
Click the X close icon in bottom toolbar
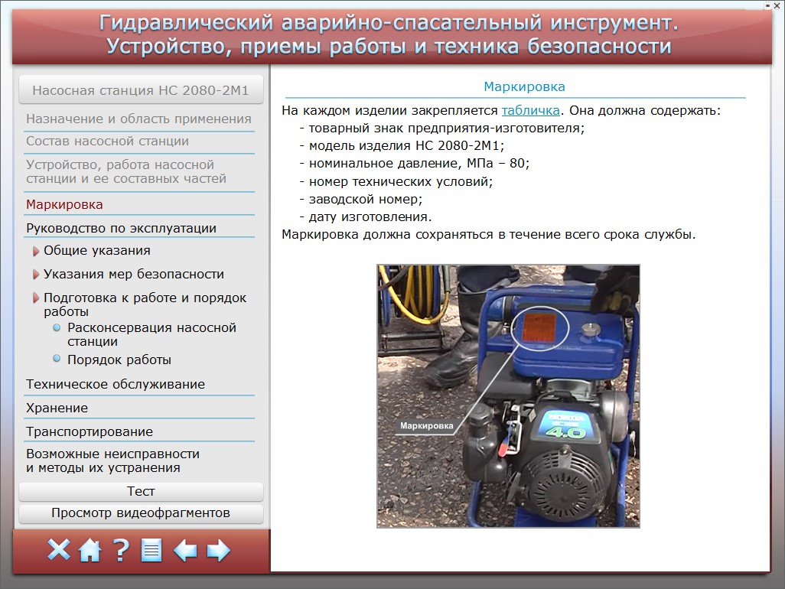58,550
